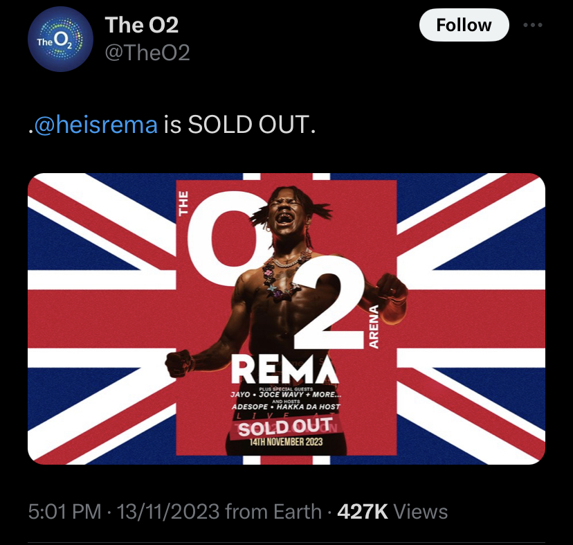Click the 13/11/2023 date
The height and width of the screenshot is (545, 573).
coord(167,512)
